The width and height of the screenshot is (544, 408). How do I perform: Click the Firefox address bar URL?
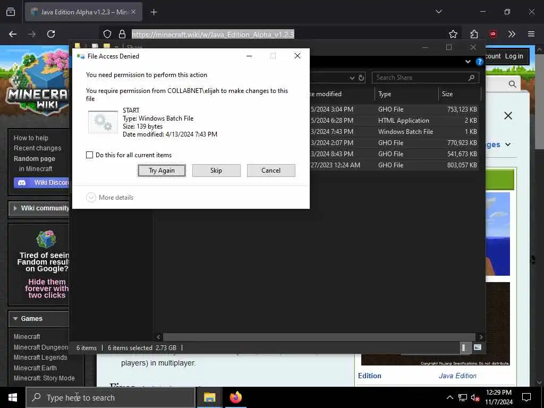coord(212,35)
